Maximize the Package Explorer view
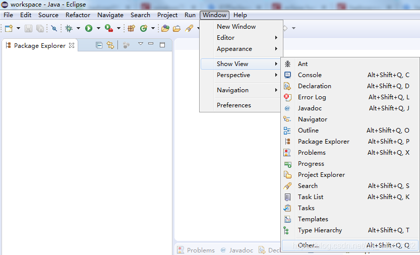This screenshot has height=255, width=420. pos(162,45)
